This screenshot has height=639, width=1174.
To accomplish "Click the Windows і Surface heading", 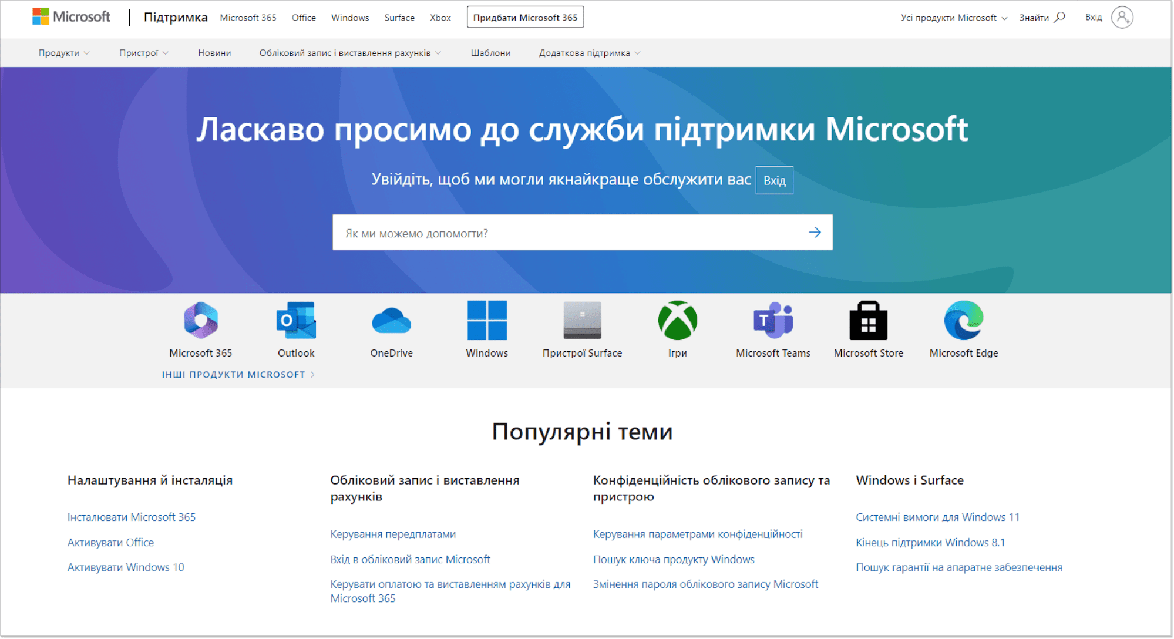I will 910,480.
